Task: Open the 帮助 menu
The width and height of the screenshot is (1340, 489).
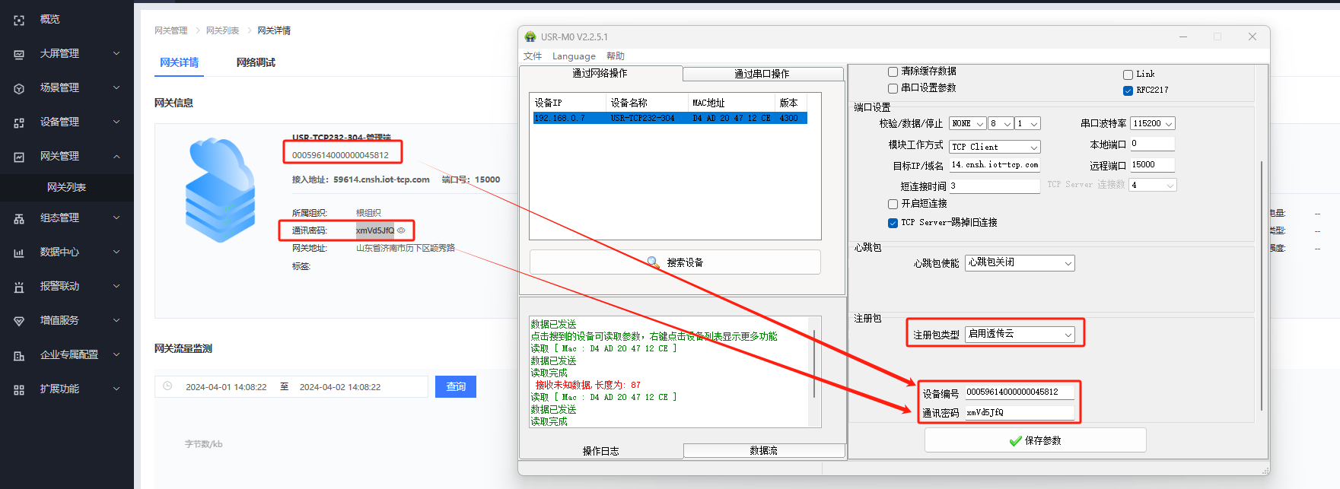Action: tap(616, 56)
